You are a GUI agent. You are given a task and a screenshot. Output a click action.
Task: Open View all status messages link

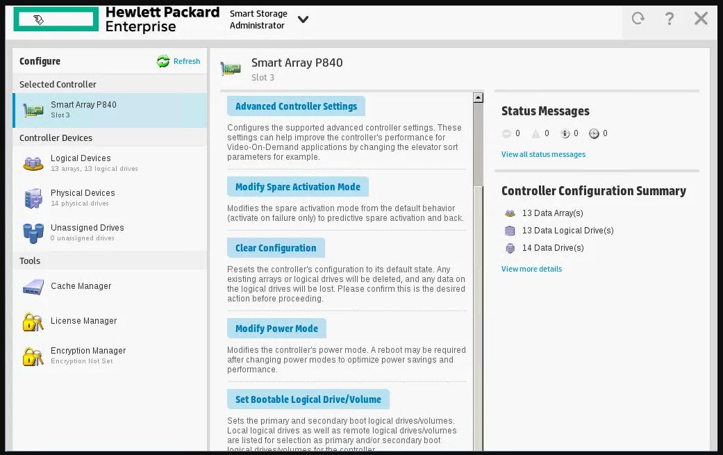pos(543,154)
